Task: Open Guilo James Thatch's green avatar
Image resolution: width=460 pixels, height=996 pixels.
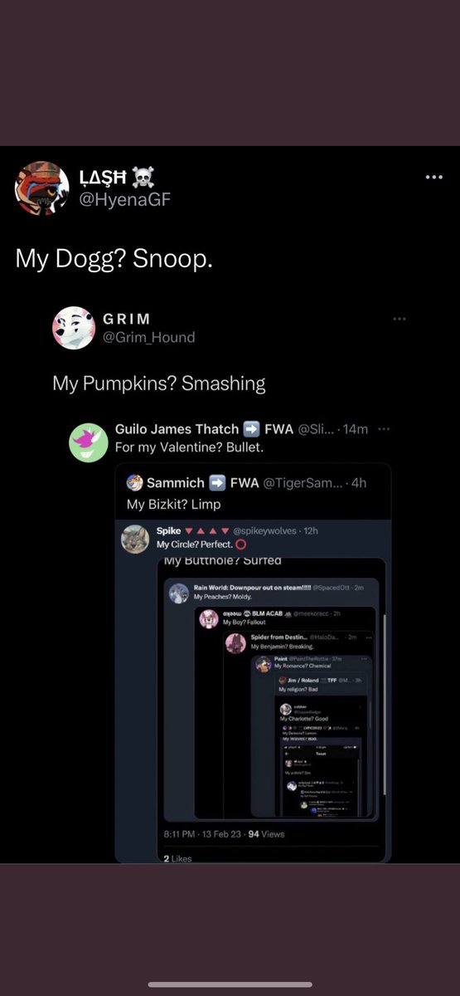Action: [x=87, y=441]
